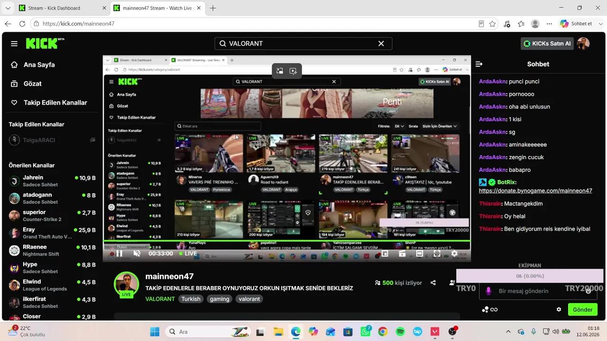Go back to the previous page

click(8, 24)
